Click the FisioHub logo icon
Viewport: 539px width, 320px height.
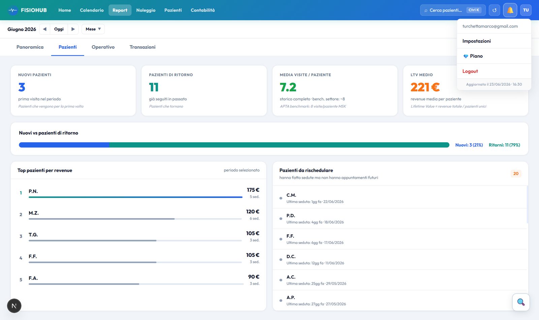click(13, 10)
